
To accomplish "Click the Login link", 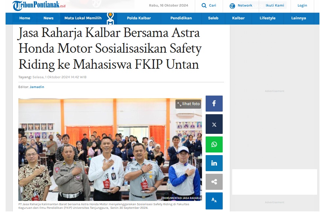I will pos(302,5).
